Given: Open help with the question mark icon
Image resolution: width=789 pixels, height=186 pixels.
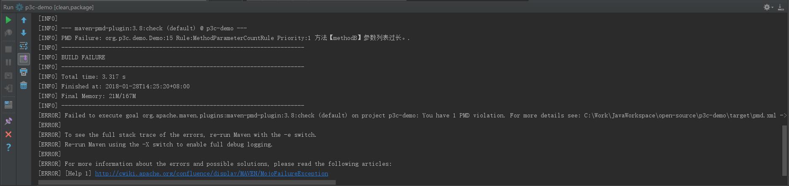Looking at the screenshot, I should click(x=8, y=147).
